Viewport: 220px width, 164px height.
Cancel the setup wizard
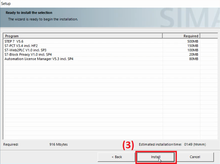tap(195, 157)
